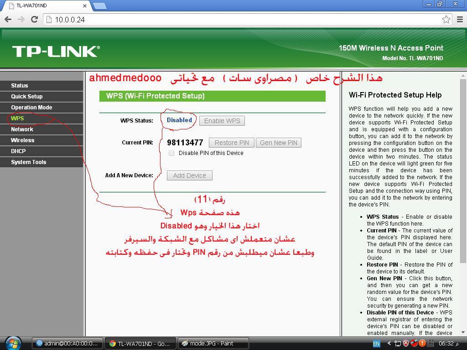This screenshot has height=350, width=467.
Task: Click the Gen New PIN button
Action: pos(279,143)
